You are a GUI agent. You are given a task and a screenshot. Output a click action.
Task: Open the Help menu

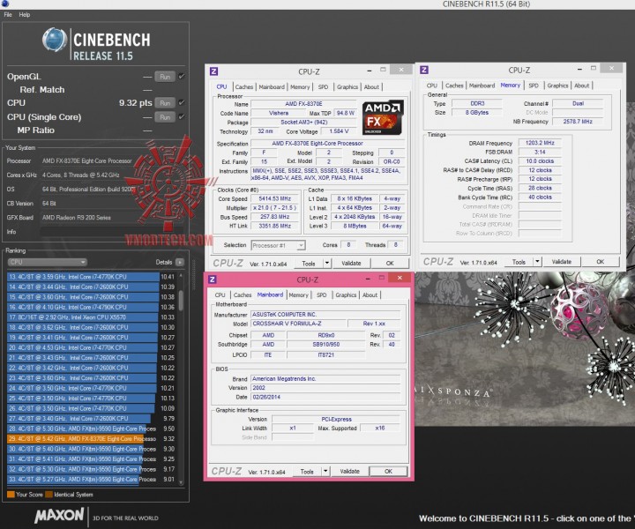(25, 15)
